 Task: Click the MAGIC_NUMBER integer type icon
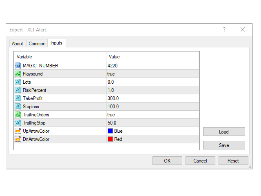[18, 66]
